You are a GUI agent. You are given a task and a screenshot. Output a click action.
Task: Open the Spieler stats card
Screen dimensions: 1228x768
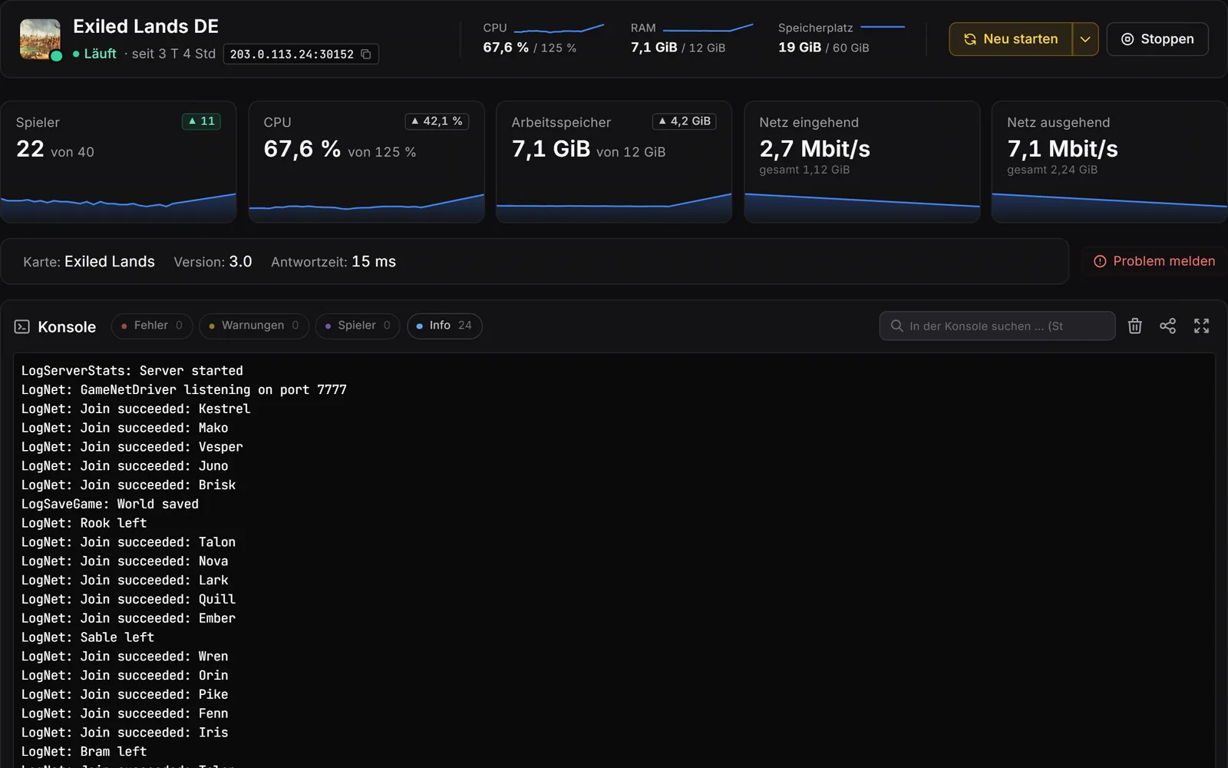[x=118, y=162]
